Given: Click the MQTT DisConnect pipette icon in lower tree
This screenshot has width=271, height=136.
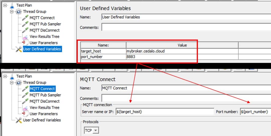Looking at the screenshot, I should (25, 101).
